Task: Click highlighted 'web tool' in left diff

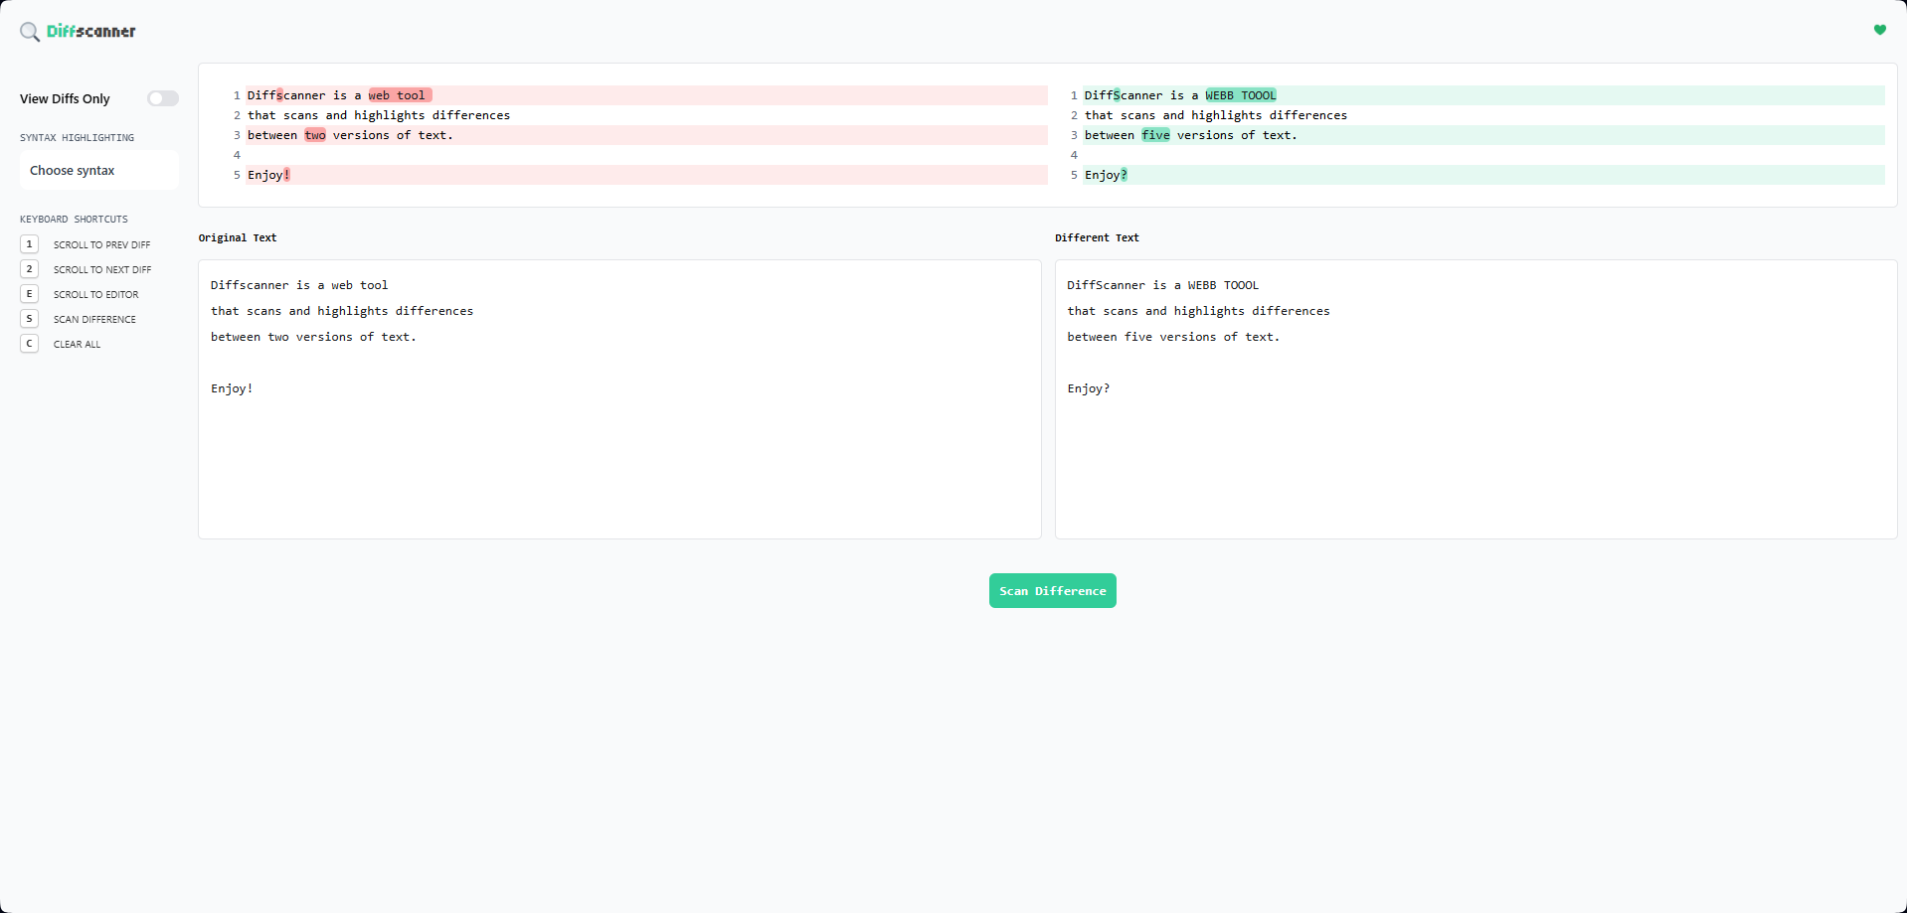Action: (400, 95)
